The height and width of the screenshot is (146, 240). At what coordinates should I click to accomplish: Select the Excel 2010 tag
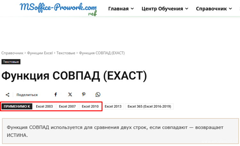pos(90,106)
